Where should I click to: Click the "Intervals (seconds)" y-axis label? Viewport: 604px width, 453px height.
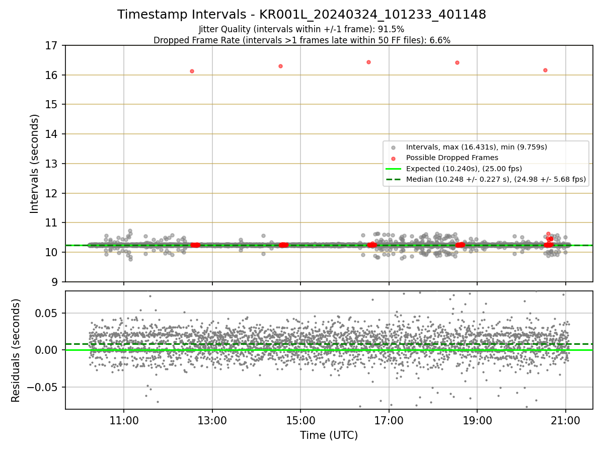click(x=35, y=164)
